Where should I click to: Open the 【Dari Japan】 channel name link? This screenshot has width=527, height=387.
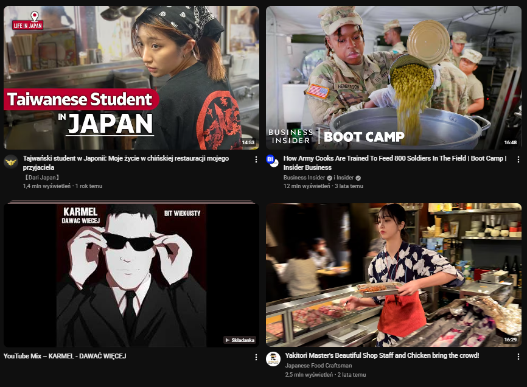[x=42, y=178]
